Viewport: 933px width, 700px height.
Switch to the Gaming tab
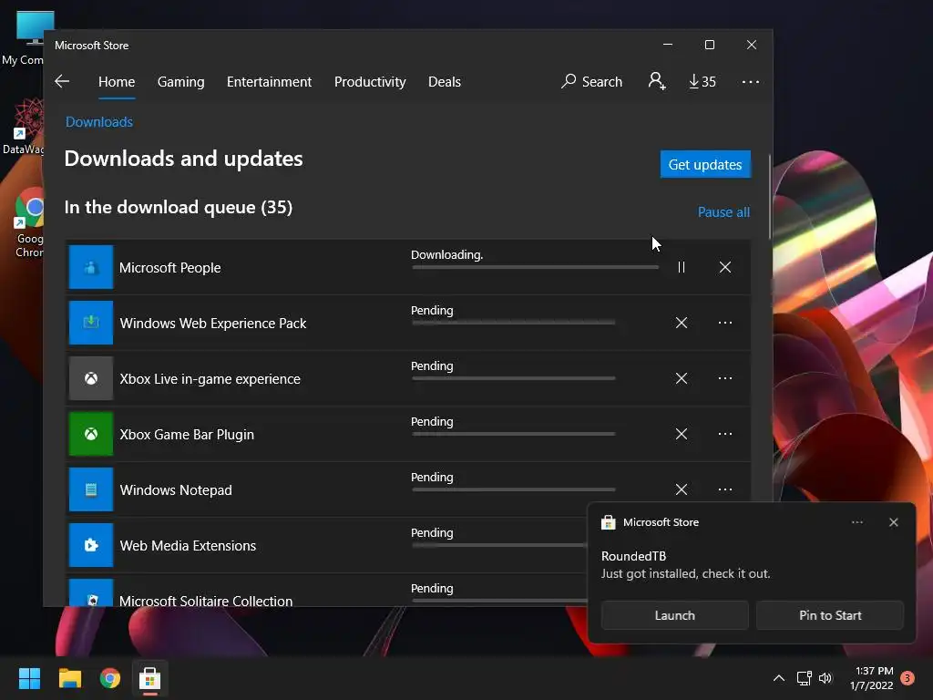coord(181,81)
